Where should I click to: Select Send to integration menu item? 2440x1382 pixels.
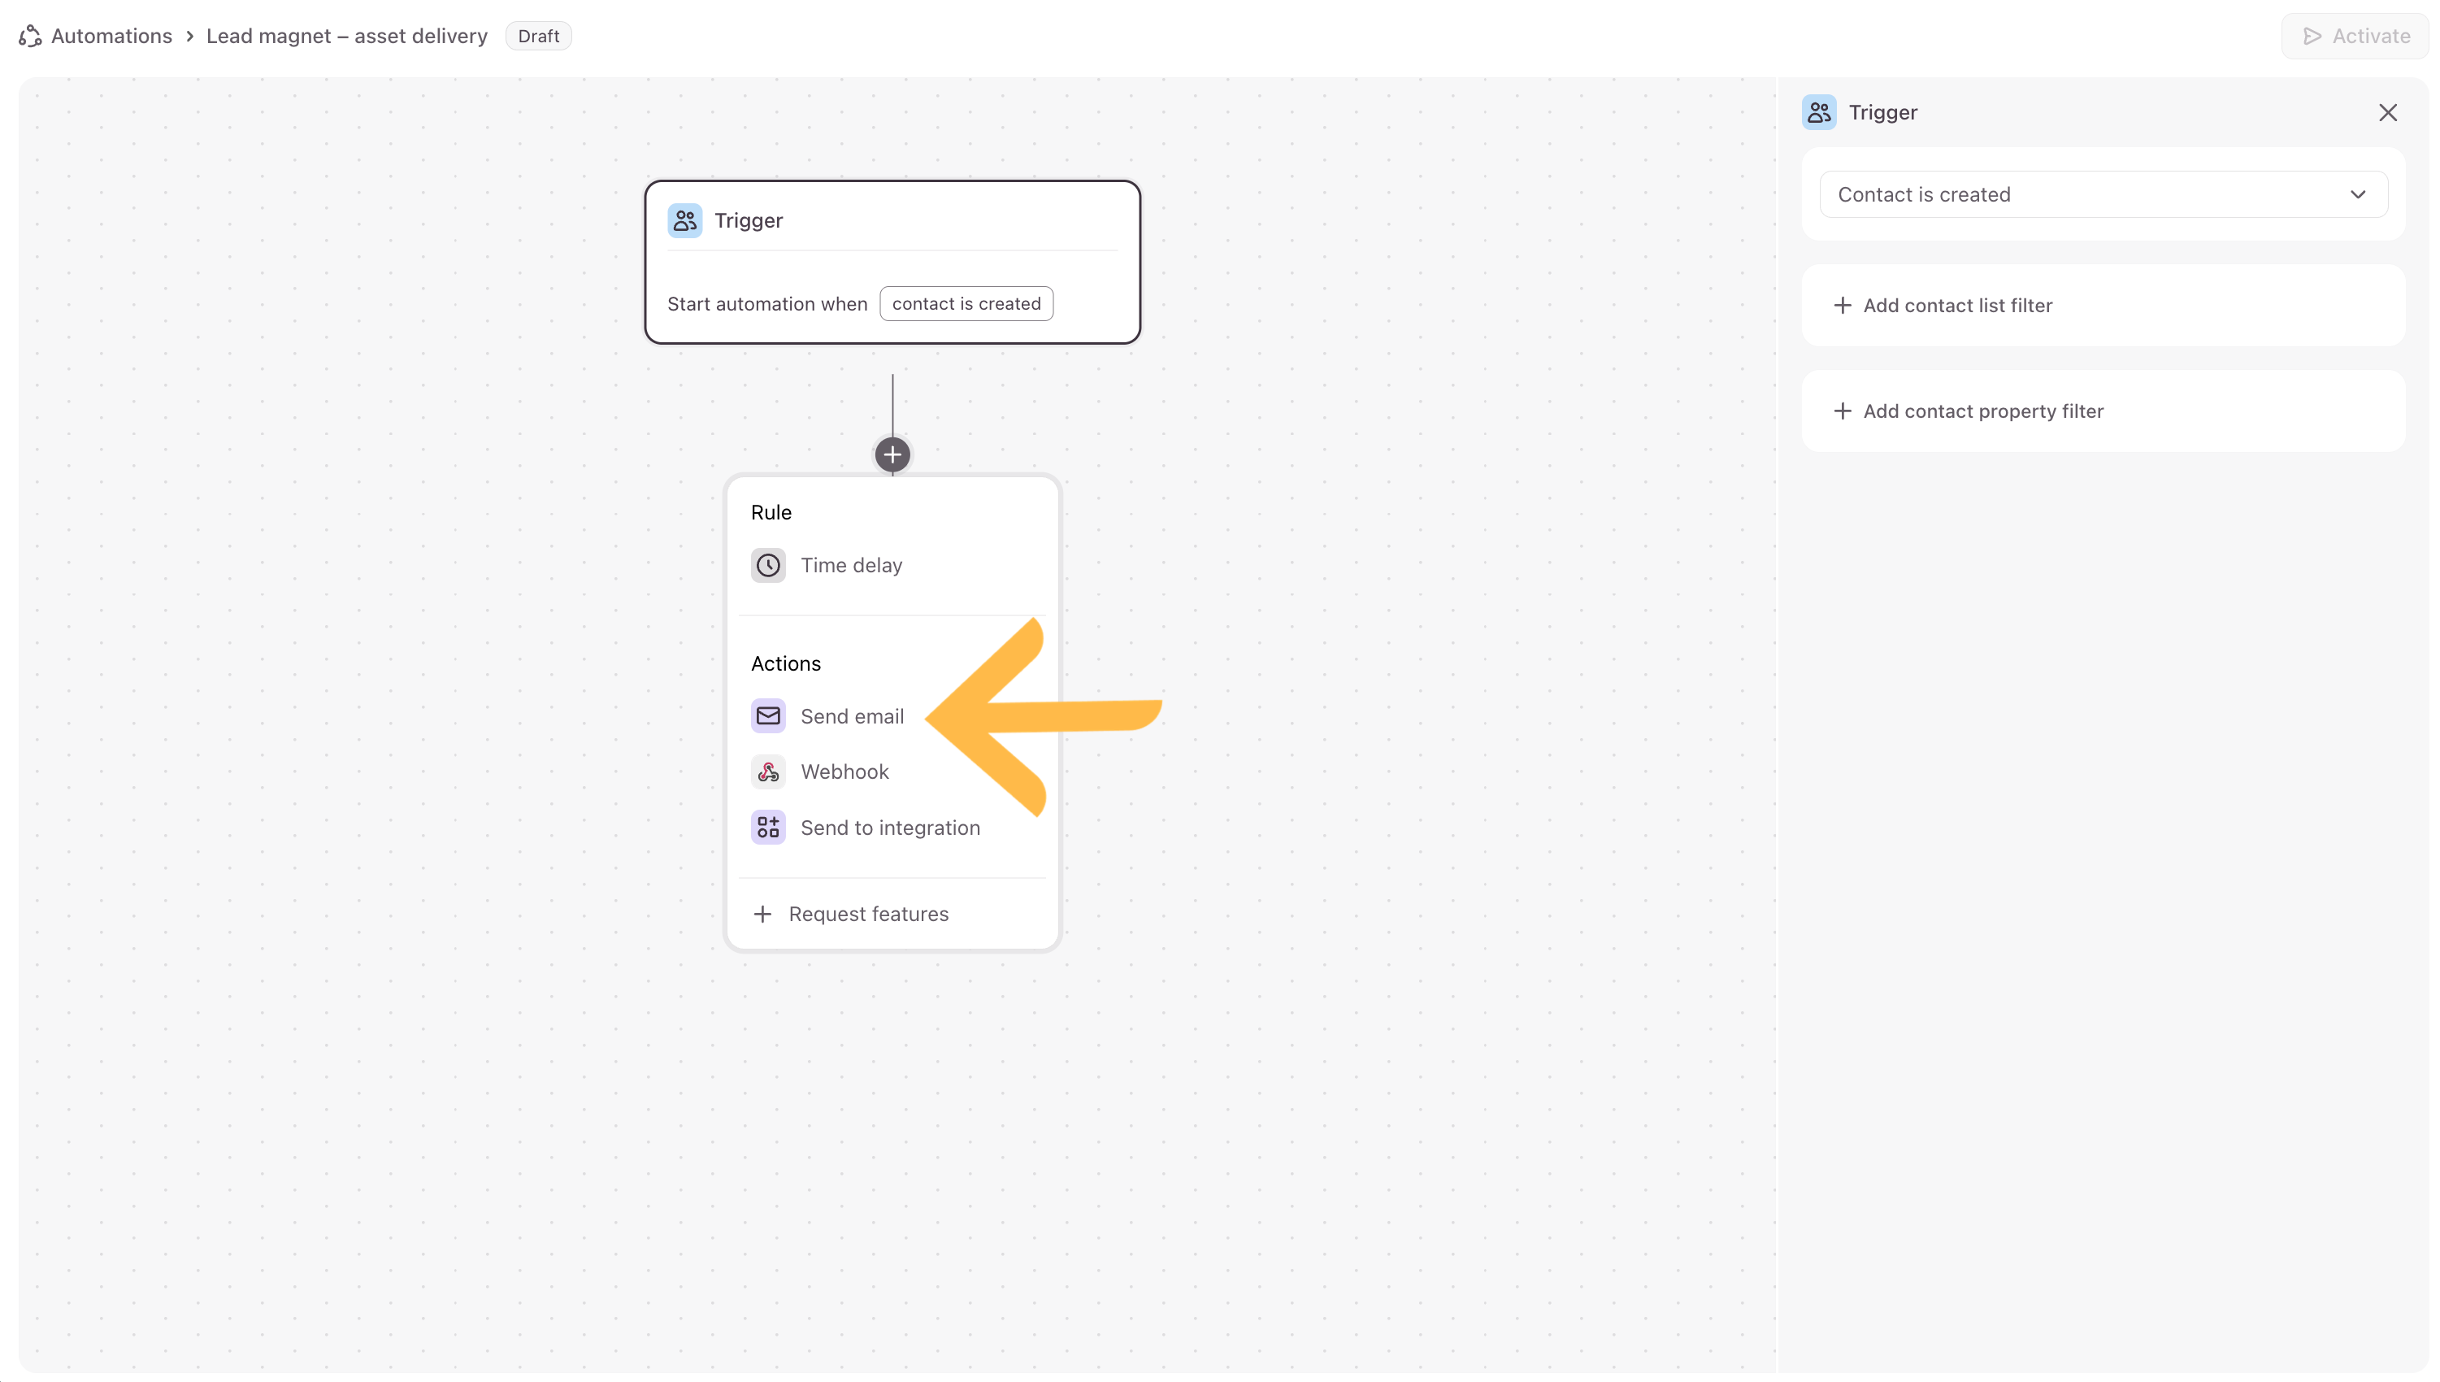click(890, 828)
